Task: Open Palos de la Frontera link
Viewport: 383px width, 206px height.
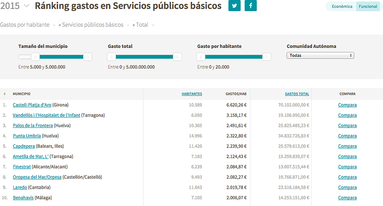Action: [33, 126]
